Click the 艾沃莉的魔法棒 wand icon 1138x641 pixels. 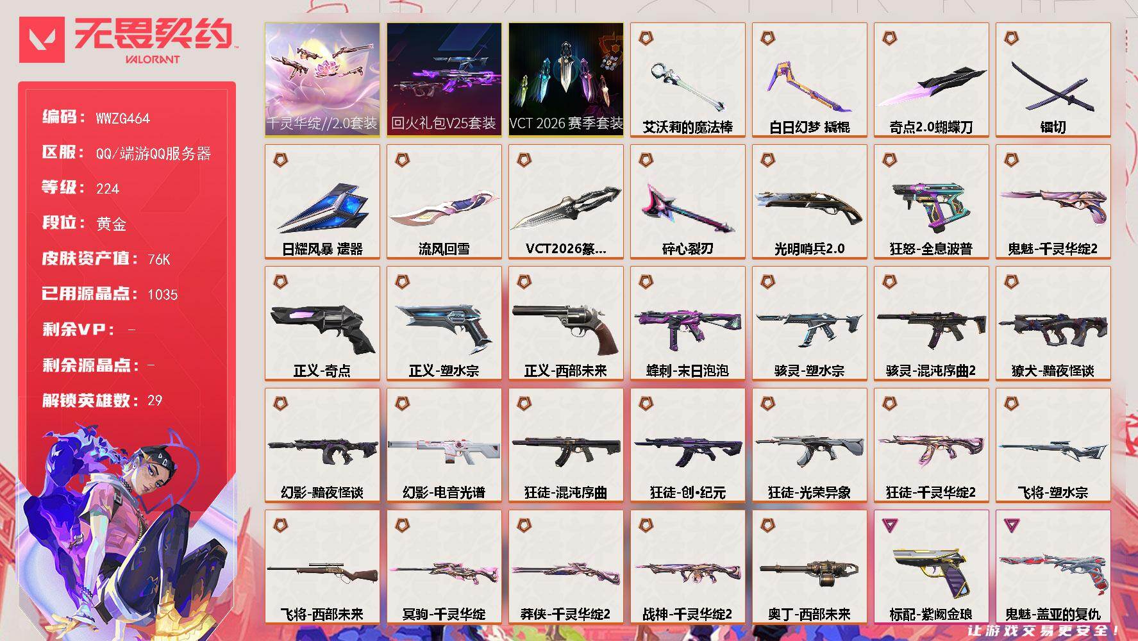686,87
